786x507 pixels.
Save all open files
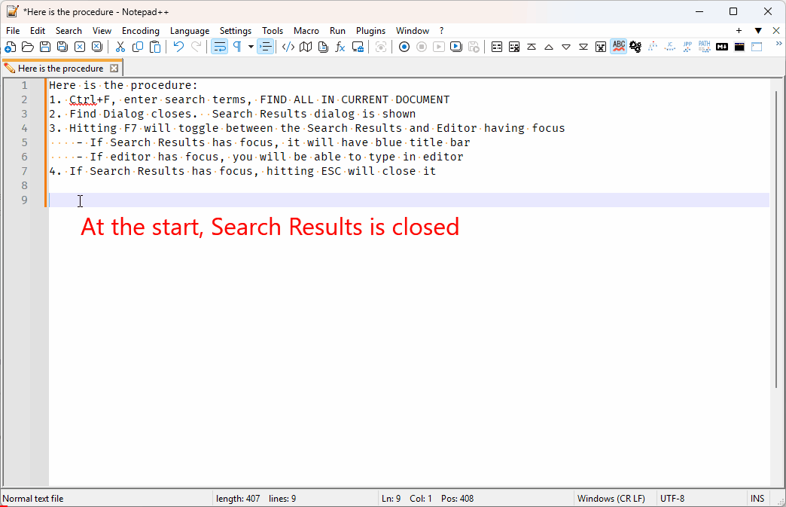coord(62,47)
